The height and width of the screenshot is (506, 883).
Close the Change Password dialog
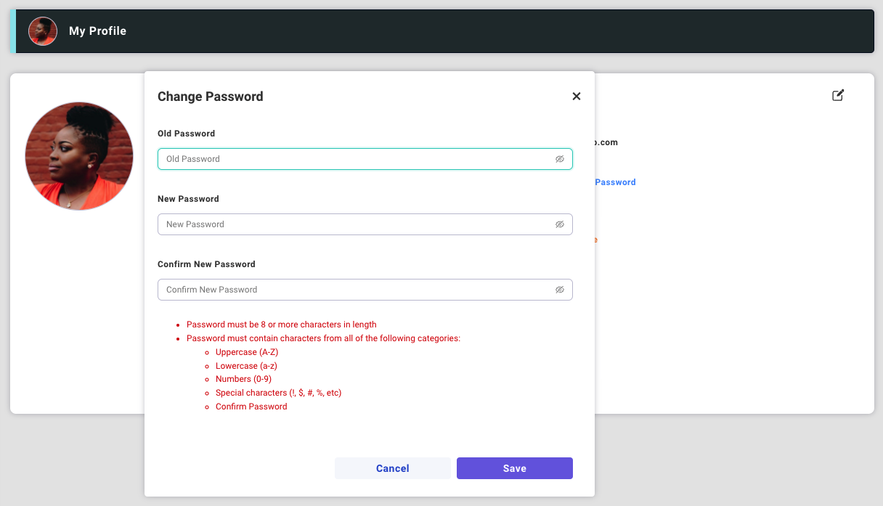pos(577,97)
